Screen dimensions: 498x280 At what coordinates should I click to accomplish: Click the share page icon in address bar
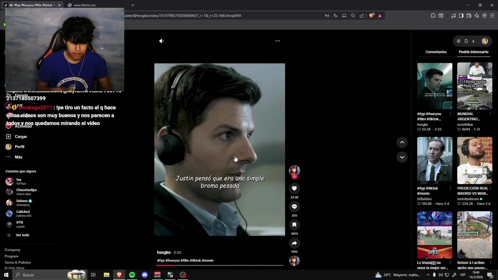(362, 16)
